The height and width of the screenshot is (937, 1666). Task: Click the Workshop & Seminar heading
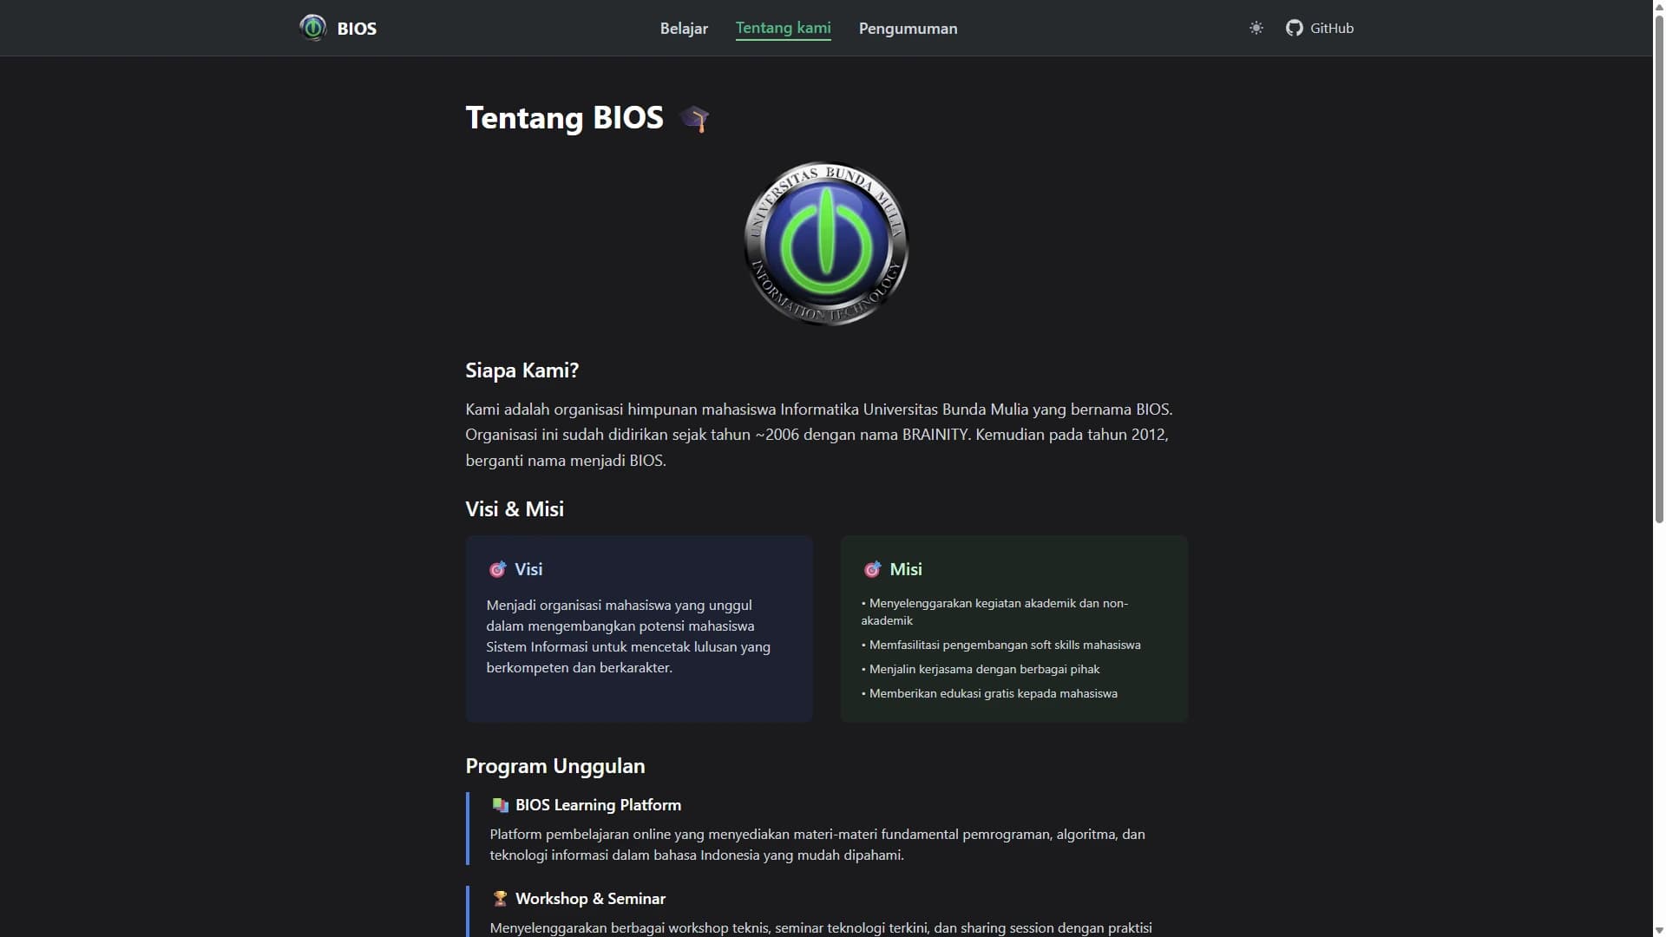(590, 899)
